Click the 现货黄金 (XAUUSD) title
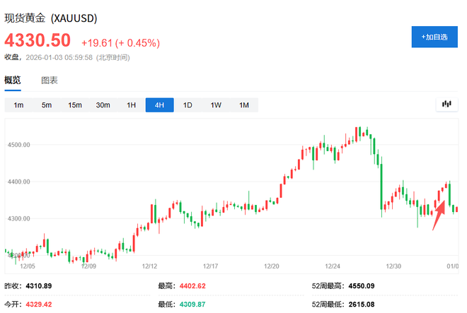The image size is (467, 313). [51, 17]
